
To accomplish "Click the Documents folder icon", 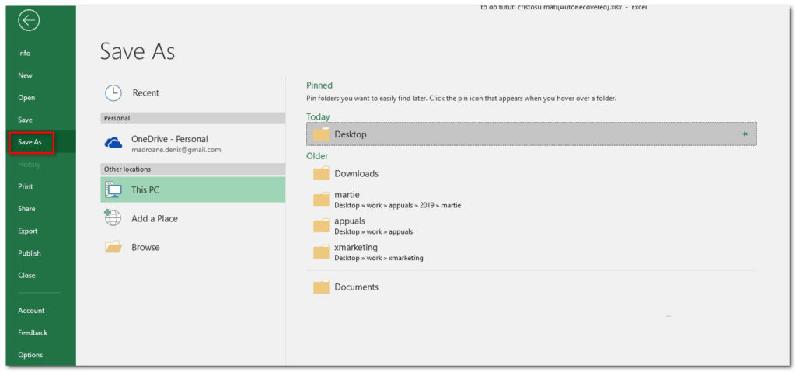I will pos(321,287).
